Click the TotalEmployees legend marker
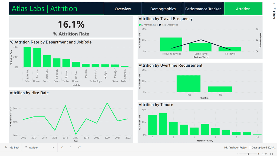This screenshot has width=277, height=156. (160, 25)
